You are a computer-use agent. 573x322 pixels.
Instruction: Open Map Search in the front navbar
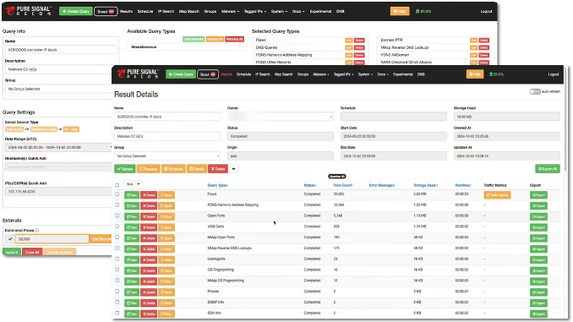[x=284, y=74]
